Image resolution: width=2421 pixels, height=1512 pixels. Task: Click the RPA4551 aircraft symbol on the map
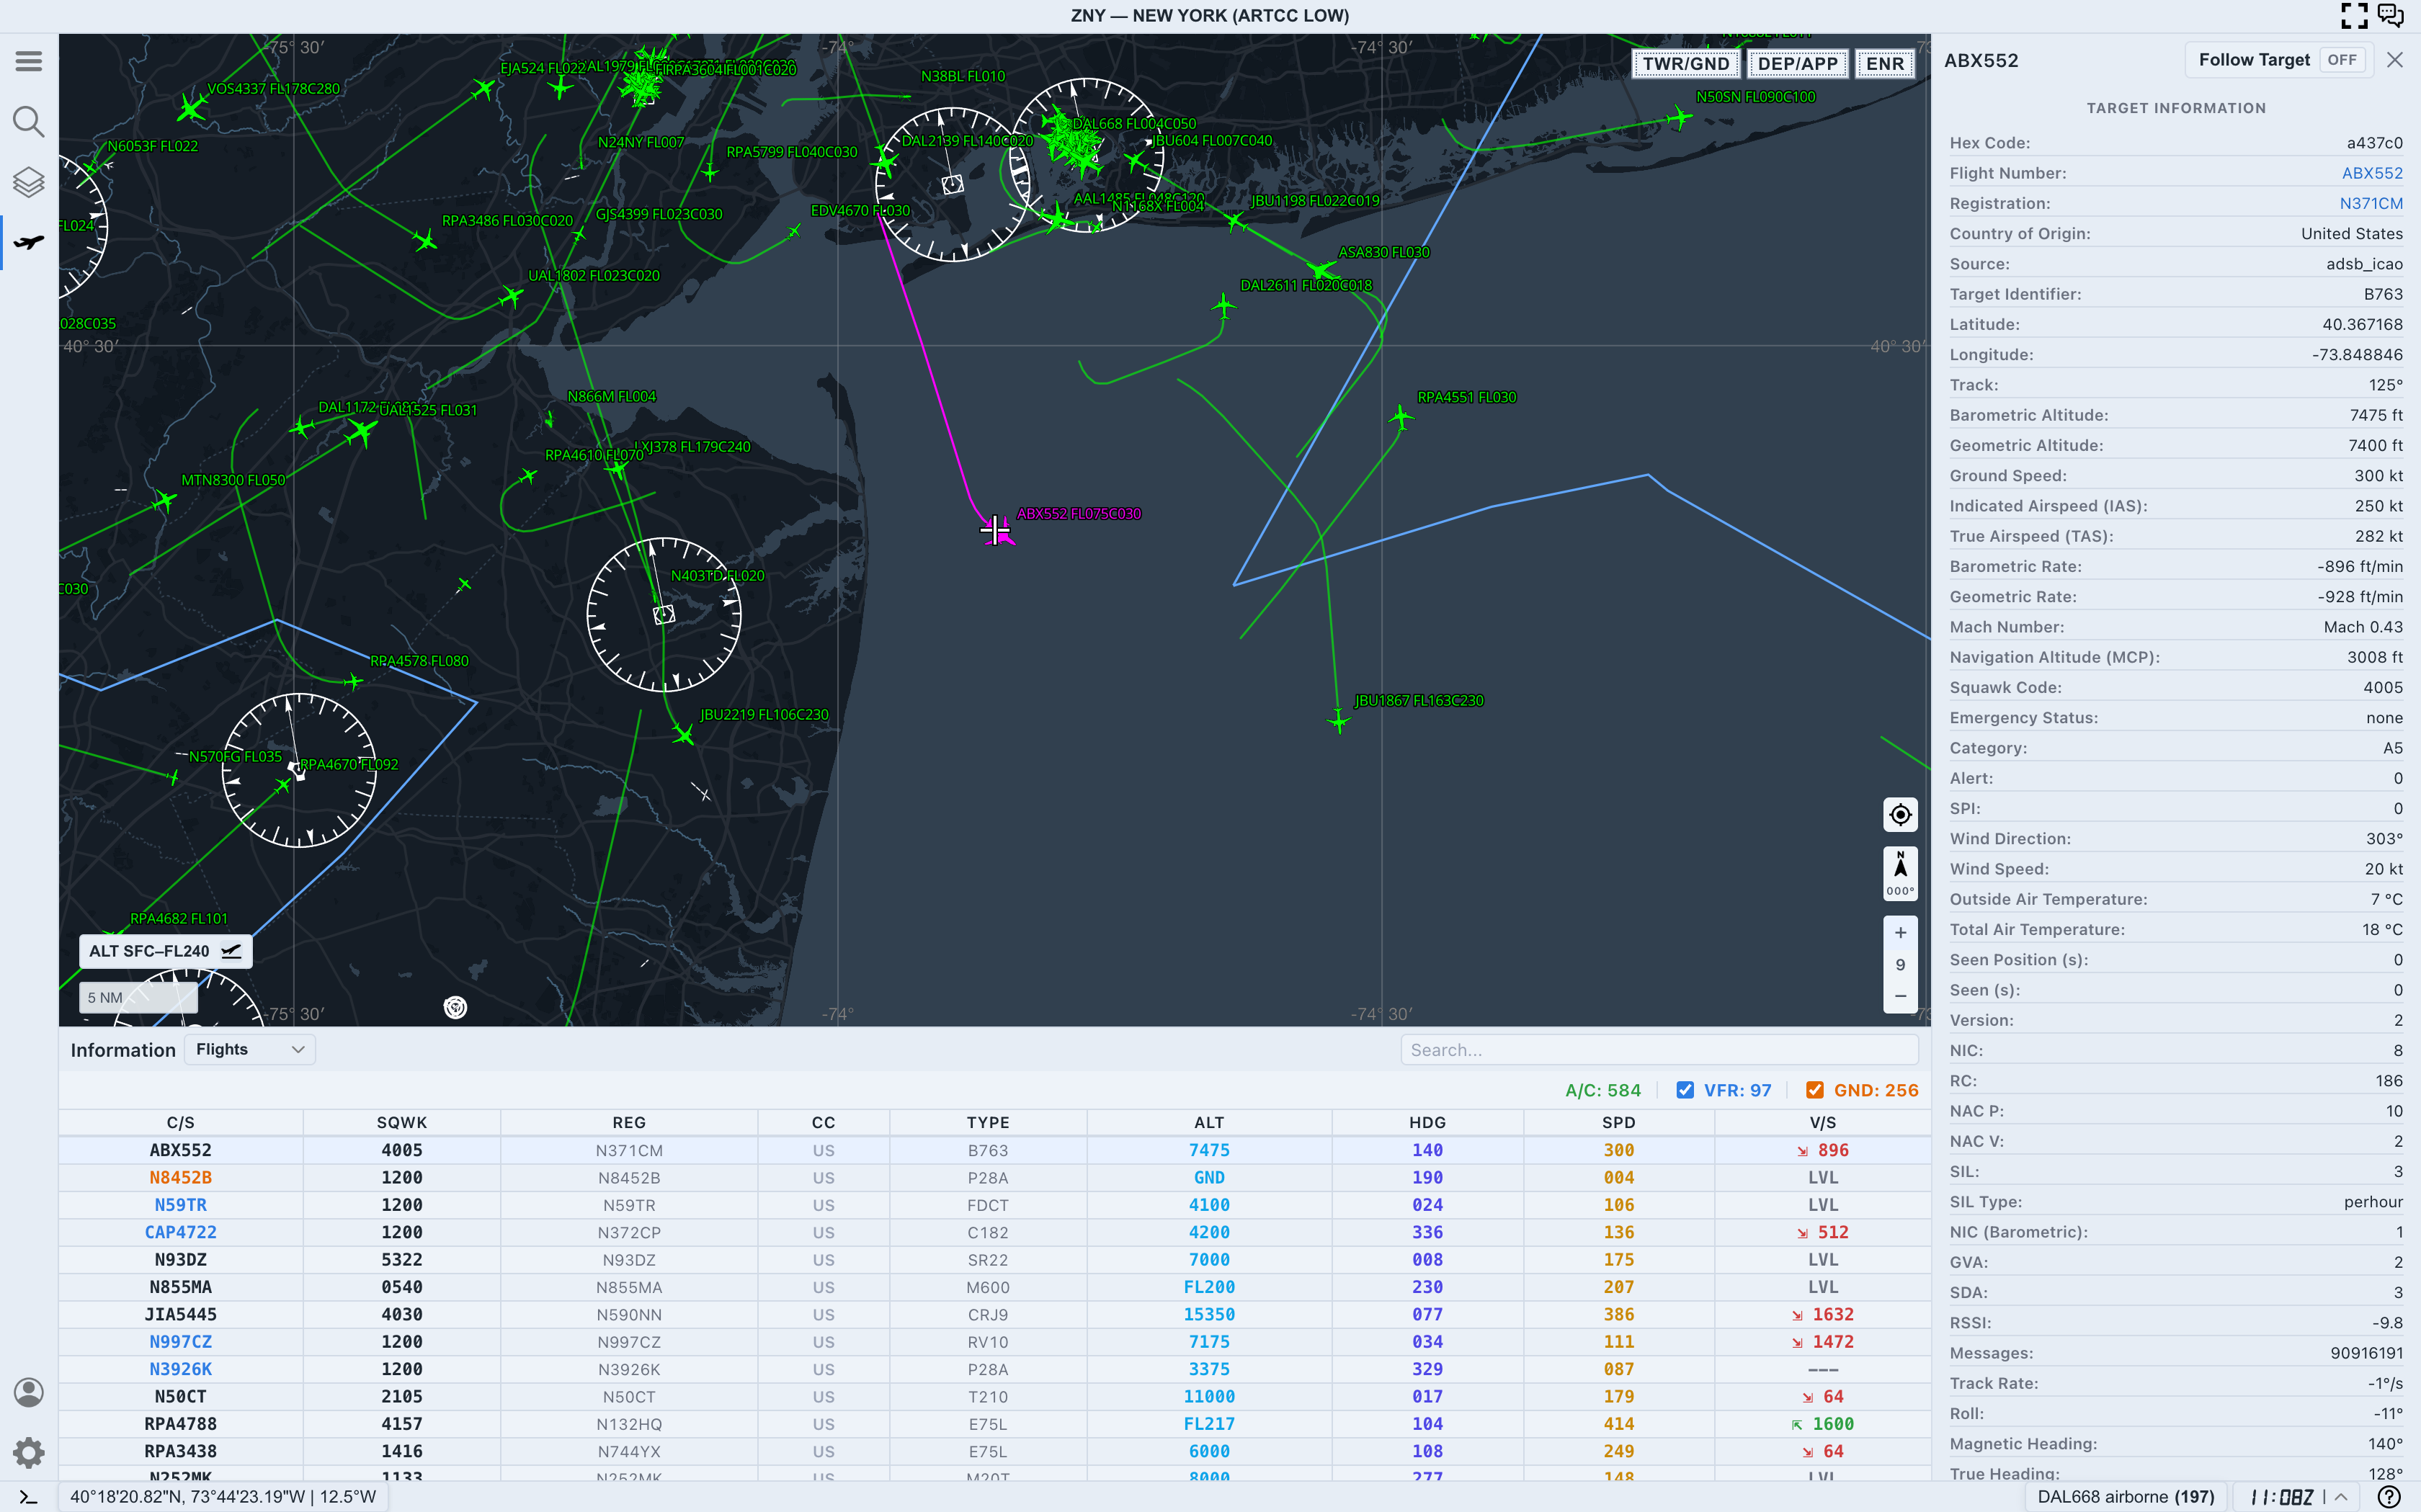click(x=1401, y=417)
